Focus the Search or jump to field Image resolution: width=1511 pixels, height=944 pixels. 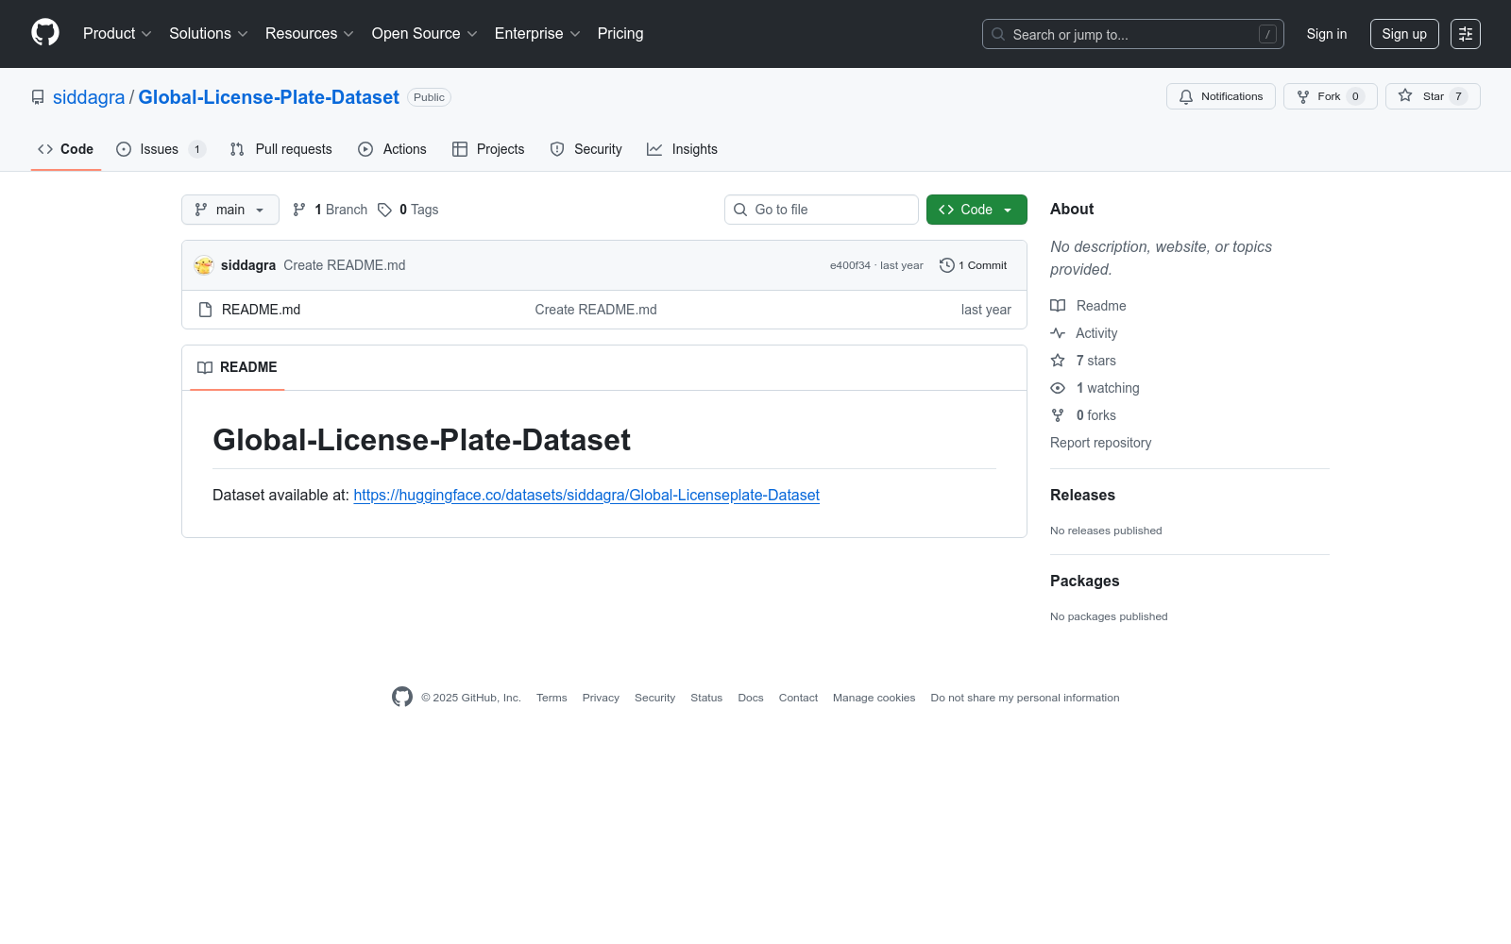(x=1133, y=34)
